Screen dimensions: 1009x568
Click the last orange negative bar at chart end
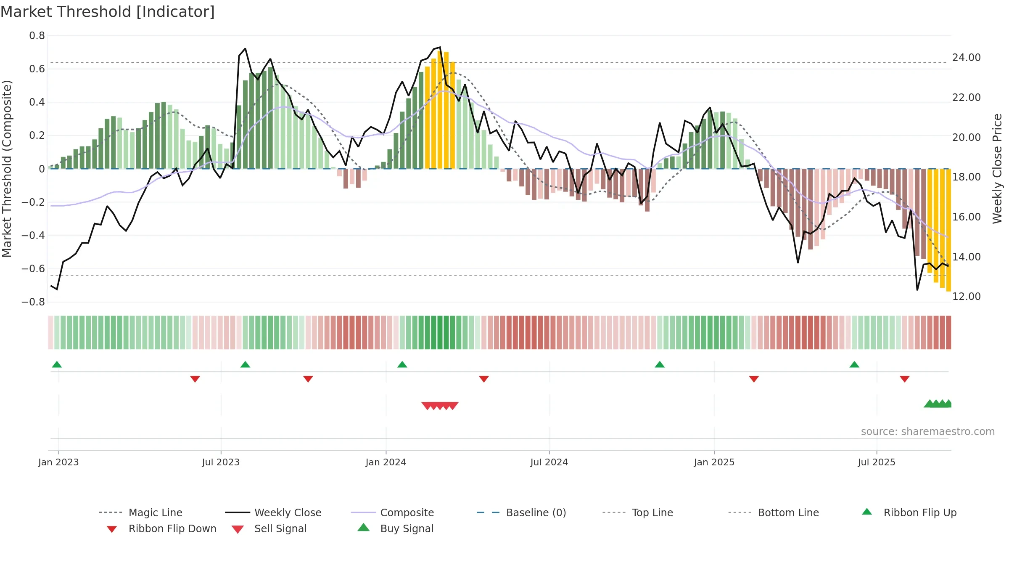[948, 230]
